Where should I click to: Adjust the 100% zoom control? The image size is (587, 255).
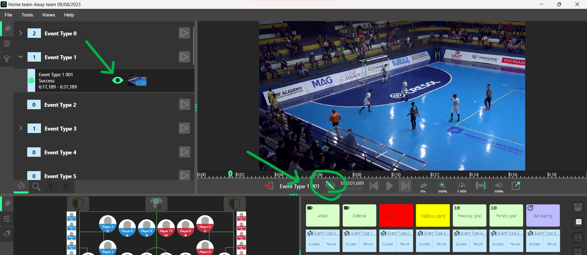pyautogui.click(x=442, y=187)
